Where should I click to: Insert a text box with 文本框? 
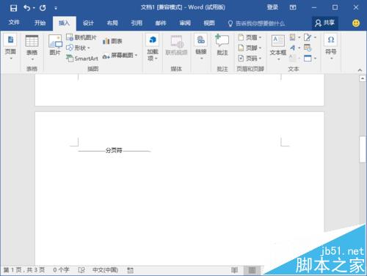[x=278, y=48]
